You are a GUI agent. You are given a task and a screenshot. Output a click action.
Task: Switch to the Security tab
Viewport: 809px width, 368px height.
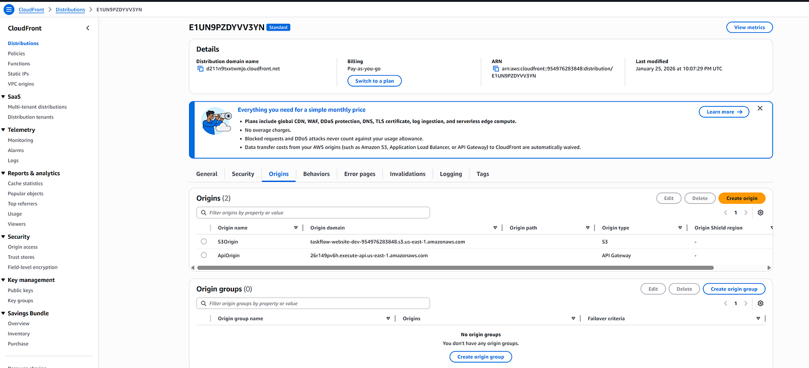(x=243, y=174)
